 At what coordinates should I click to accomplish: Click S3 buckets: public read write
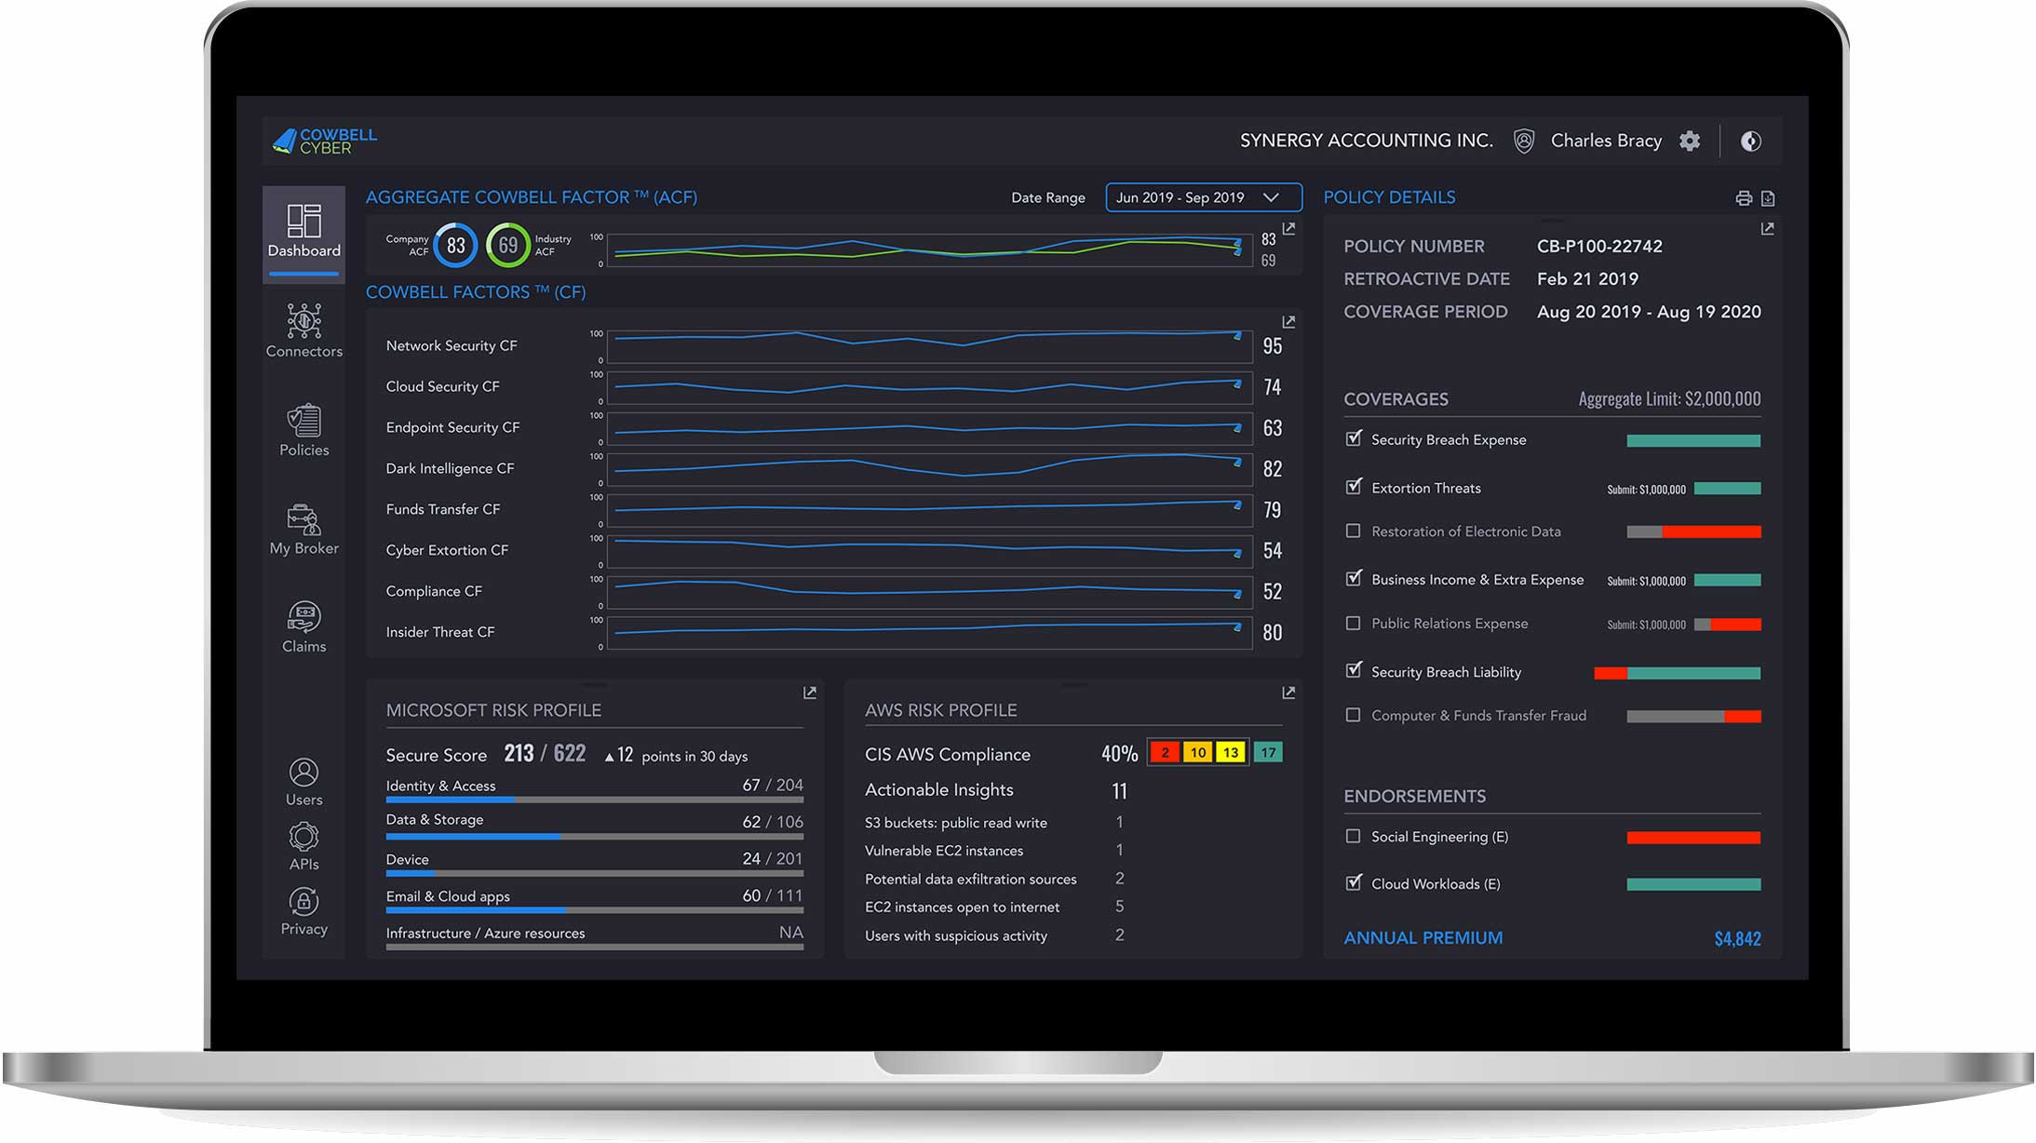pos(956,823)
